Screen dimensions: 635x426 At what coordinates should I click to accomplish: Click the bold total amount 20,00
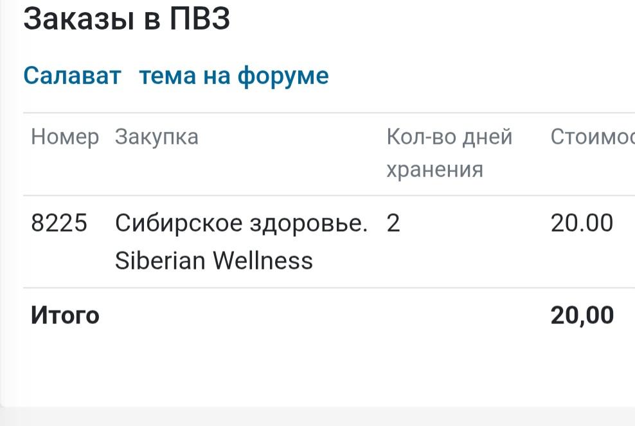582,316
